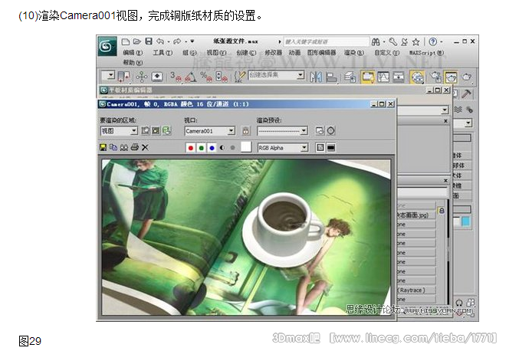
Task: Open the MAXScript menu
Action: tap(426, 53)
